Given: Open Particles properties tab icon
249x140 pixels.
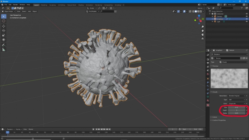Looking at the screenshot, I should click(208, 86).
